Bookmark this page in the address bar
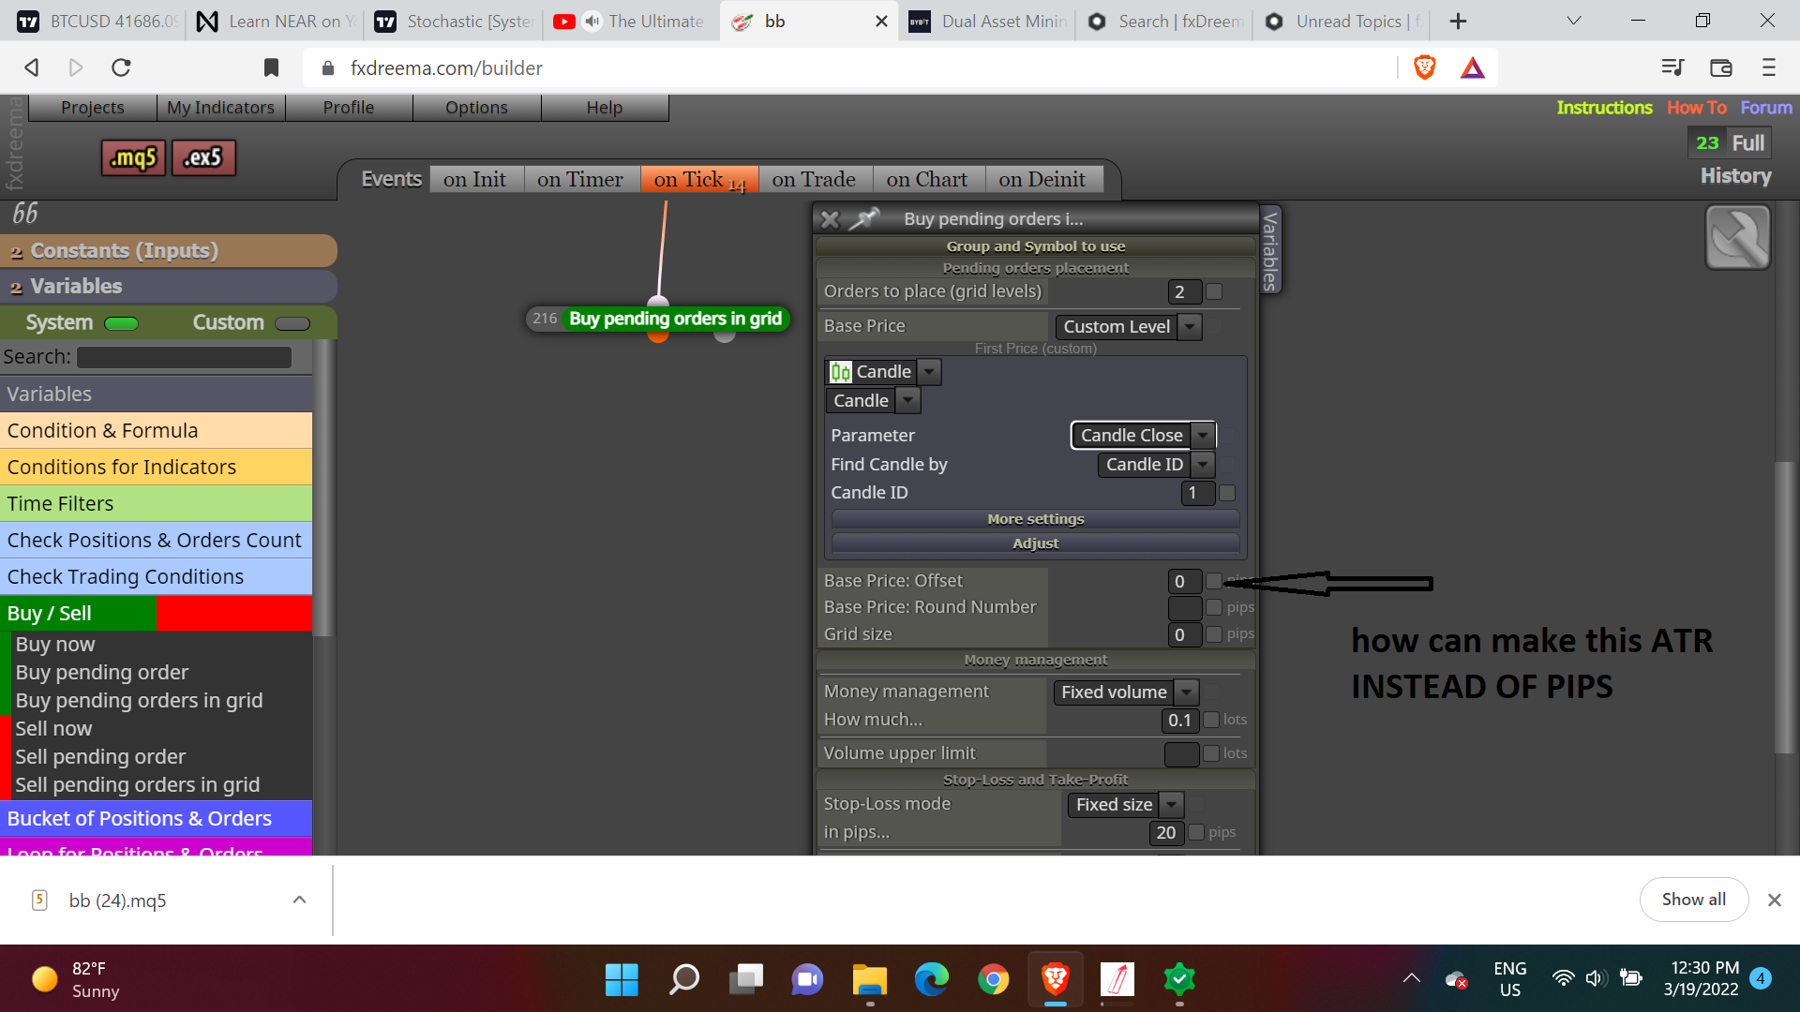 coord(271,67)
